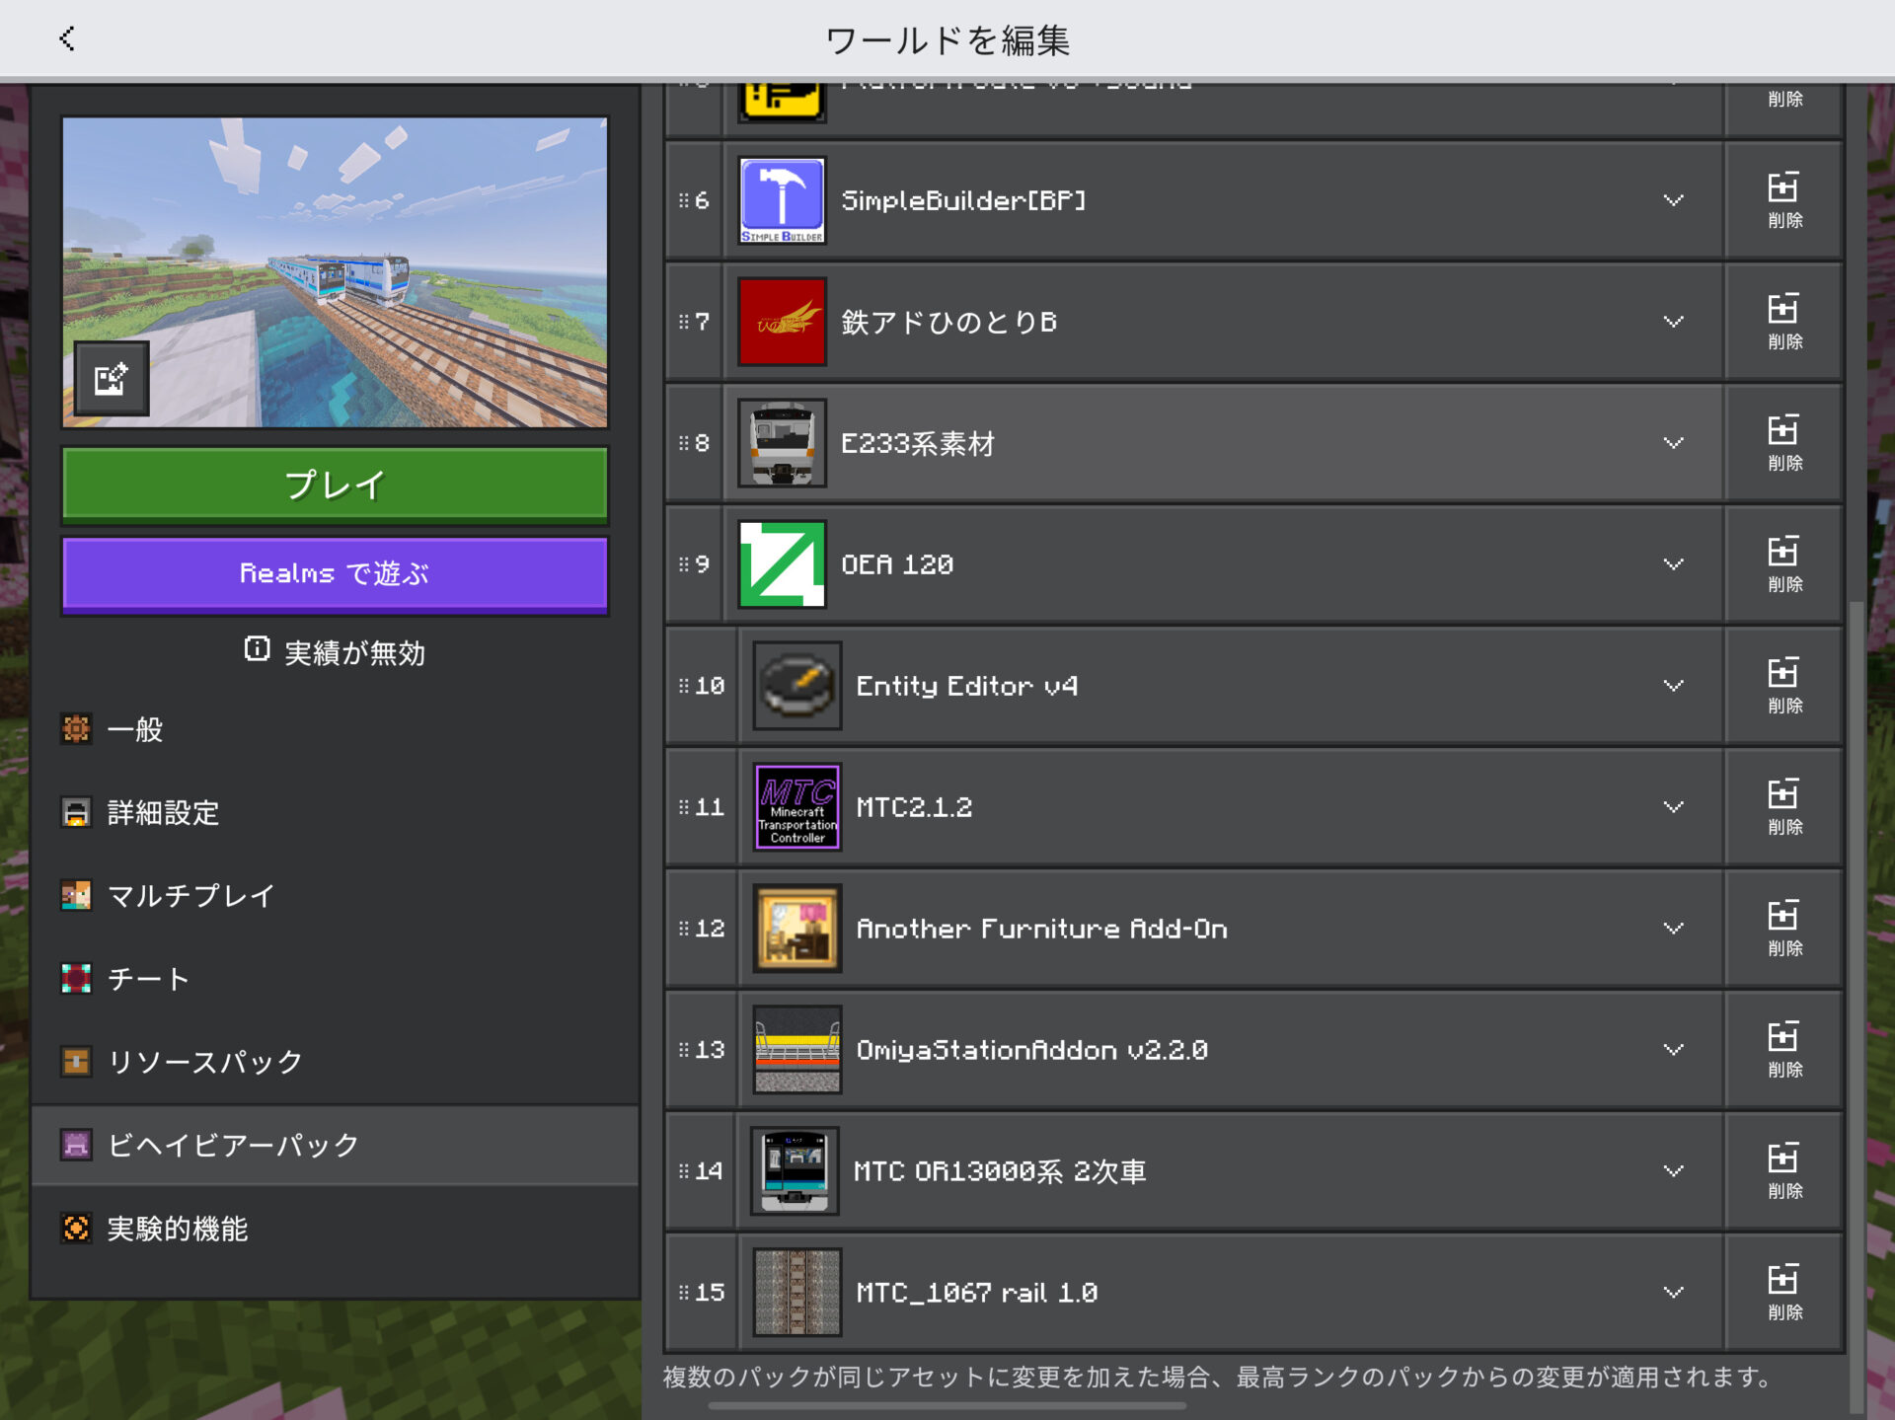Image resolution: width=1895 pixels, height=1420 pixels.
Task: Click the Entity Editor v4 pack icon
Action: [x=796, y=686]
